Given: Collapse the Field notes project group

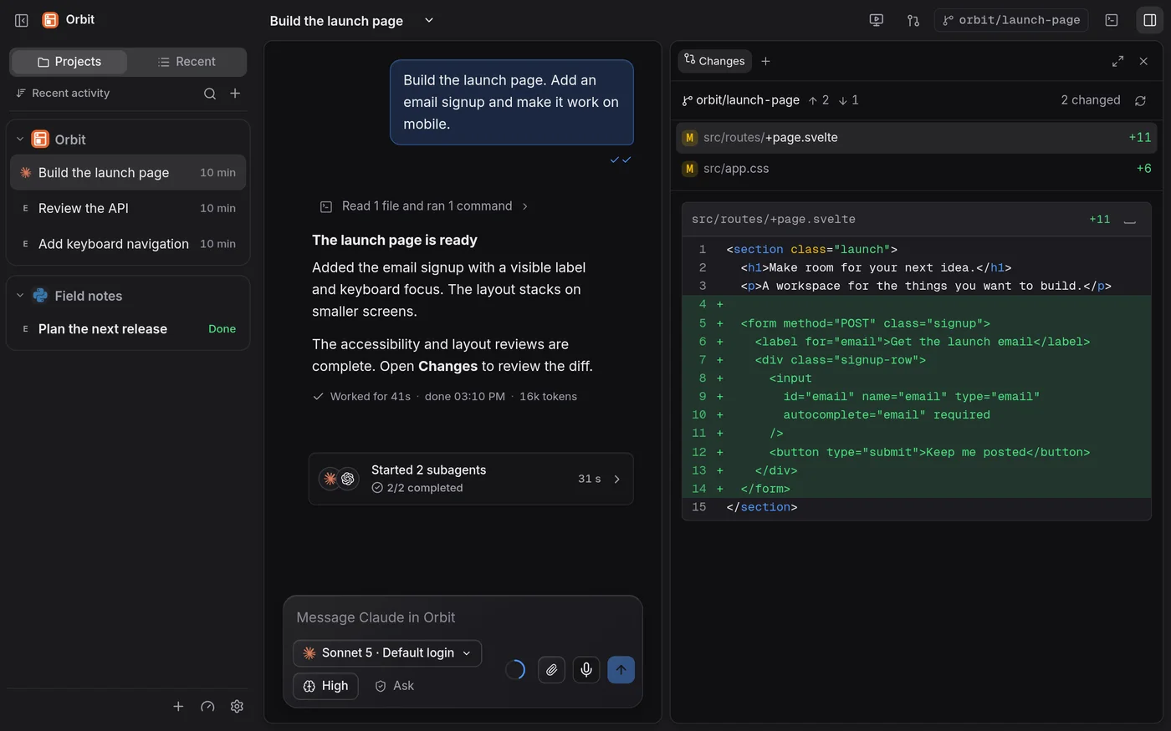Looking at the screenshot, I should 20,296.
